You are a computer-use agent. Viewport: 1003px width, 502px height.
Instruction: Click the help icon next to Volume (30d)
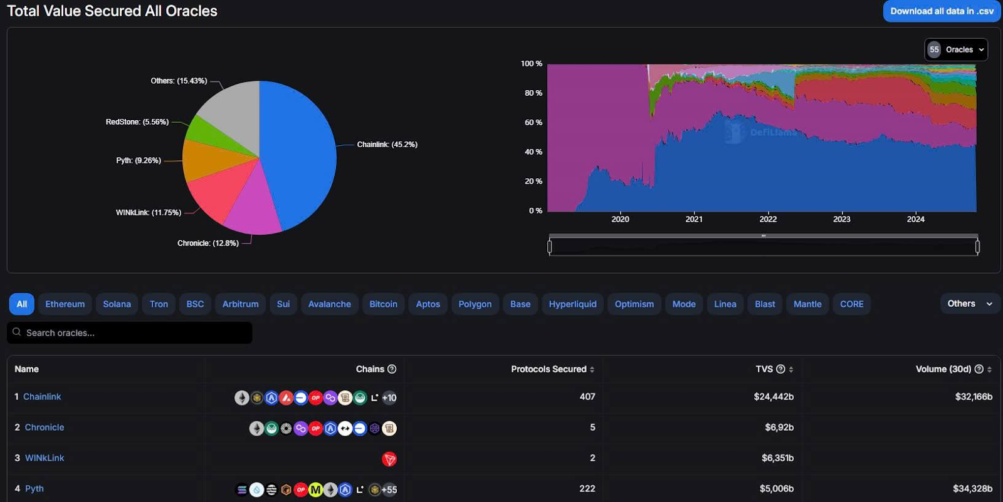(979, 369)
